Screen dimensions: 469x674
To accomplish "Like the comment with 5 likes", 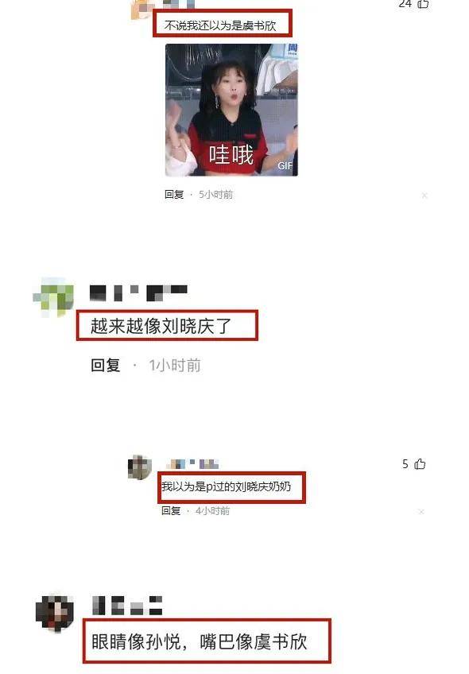I will (x=420, y=464).
